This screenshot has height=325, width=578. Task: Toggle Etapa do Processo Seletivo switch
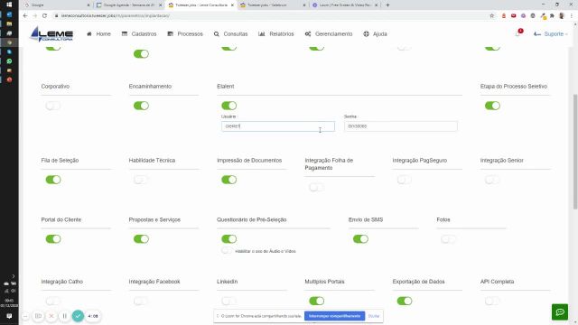point(492,106)
